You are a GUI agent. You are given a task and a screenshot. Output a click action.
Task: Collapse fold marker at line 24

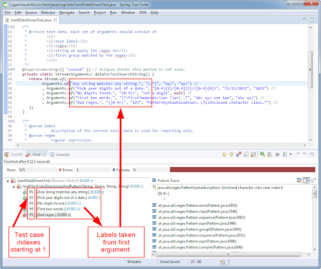(14, 70)
